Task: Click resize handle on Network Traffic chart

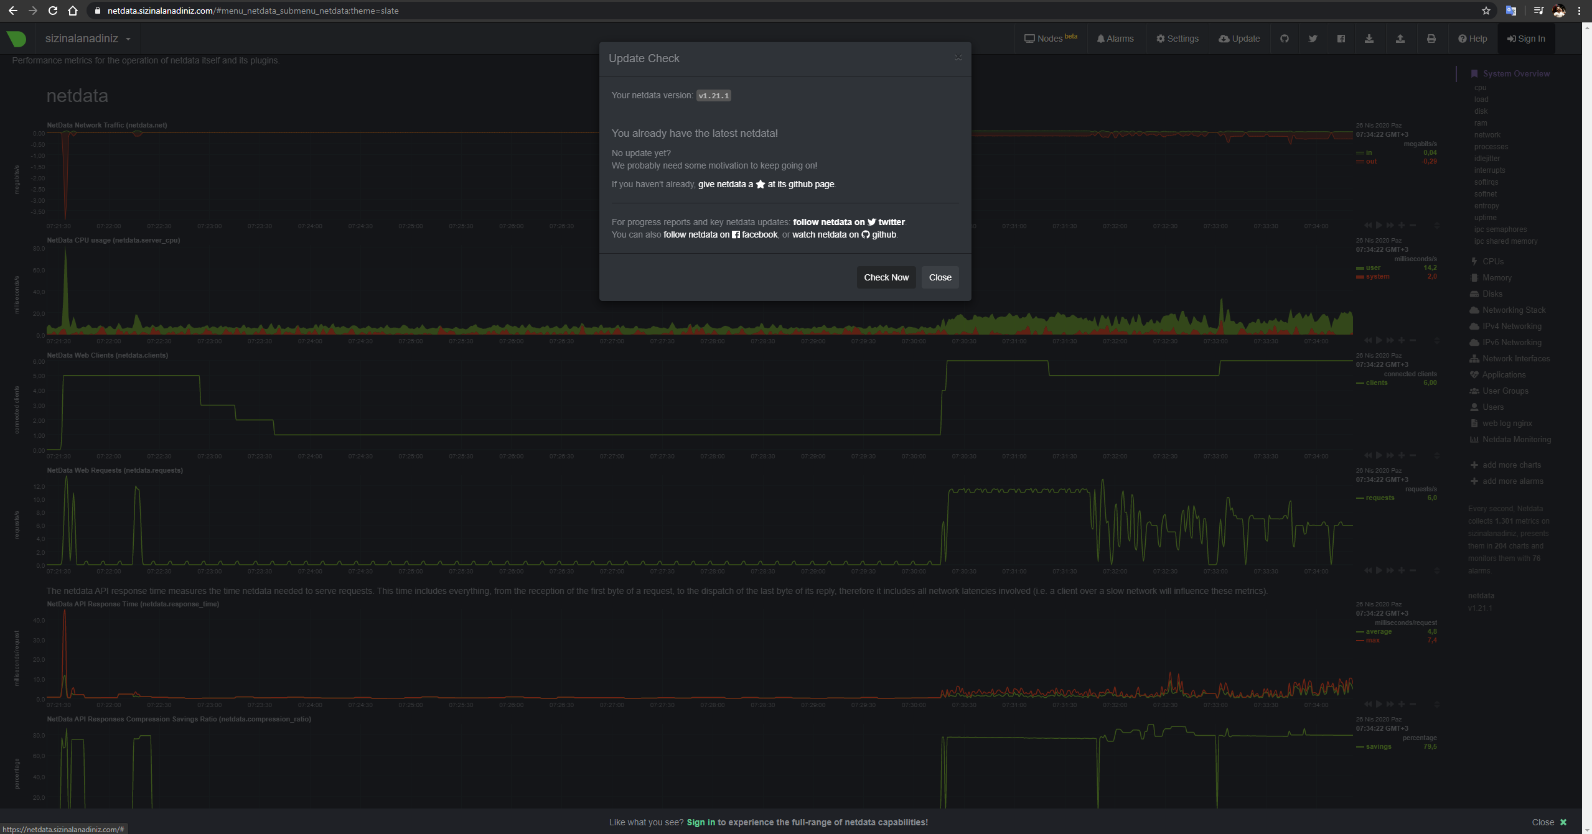Action: (x=1437, y=225)
